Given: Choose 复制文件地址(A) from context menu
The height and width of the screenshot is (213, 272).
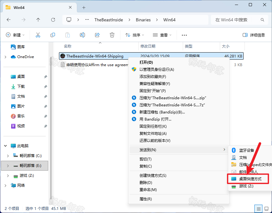Looking at the screenshot, I should point(179,134).
